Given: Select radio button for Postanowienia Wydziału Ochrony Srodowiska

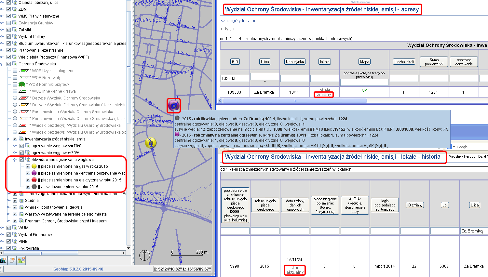Looking at the screenshot, I should (15, 112).
